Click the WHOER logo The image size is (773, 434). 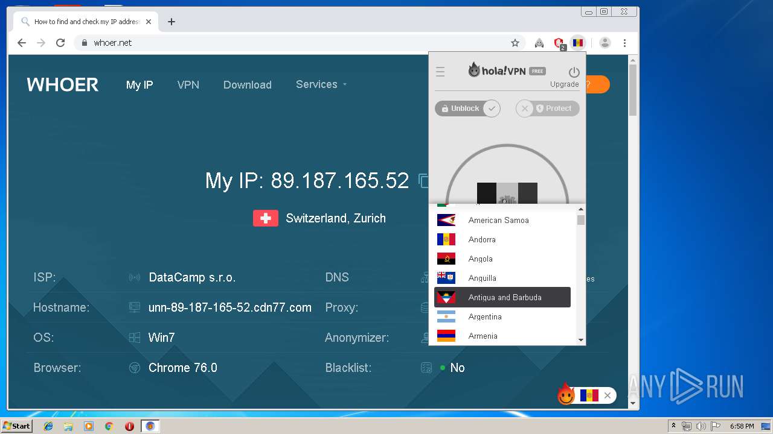63,84
